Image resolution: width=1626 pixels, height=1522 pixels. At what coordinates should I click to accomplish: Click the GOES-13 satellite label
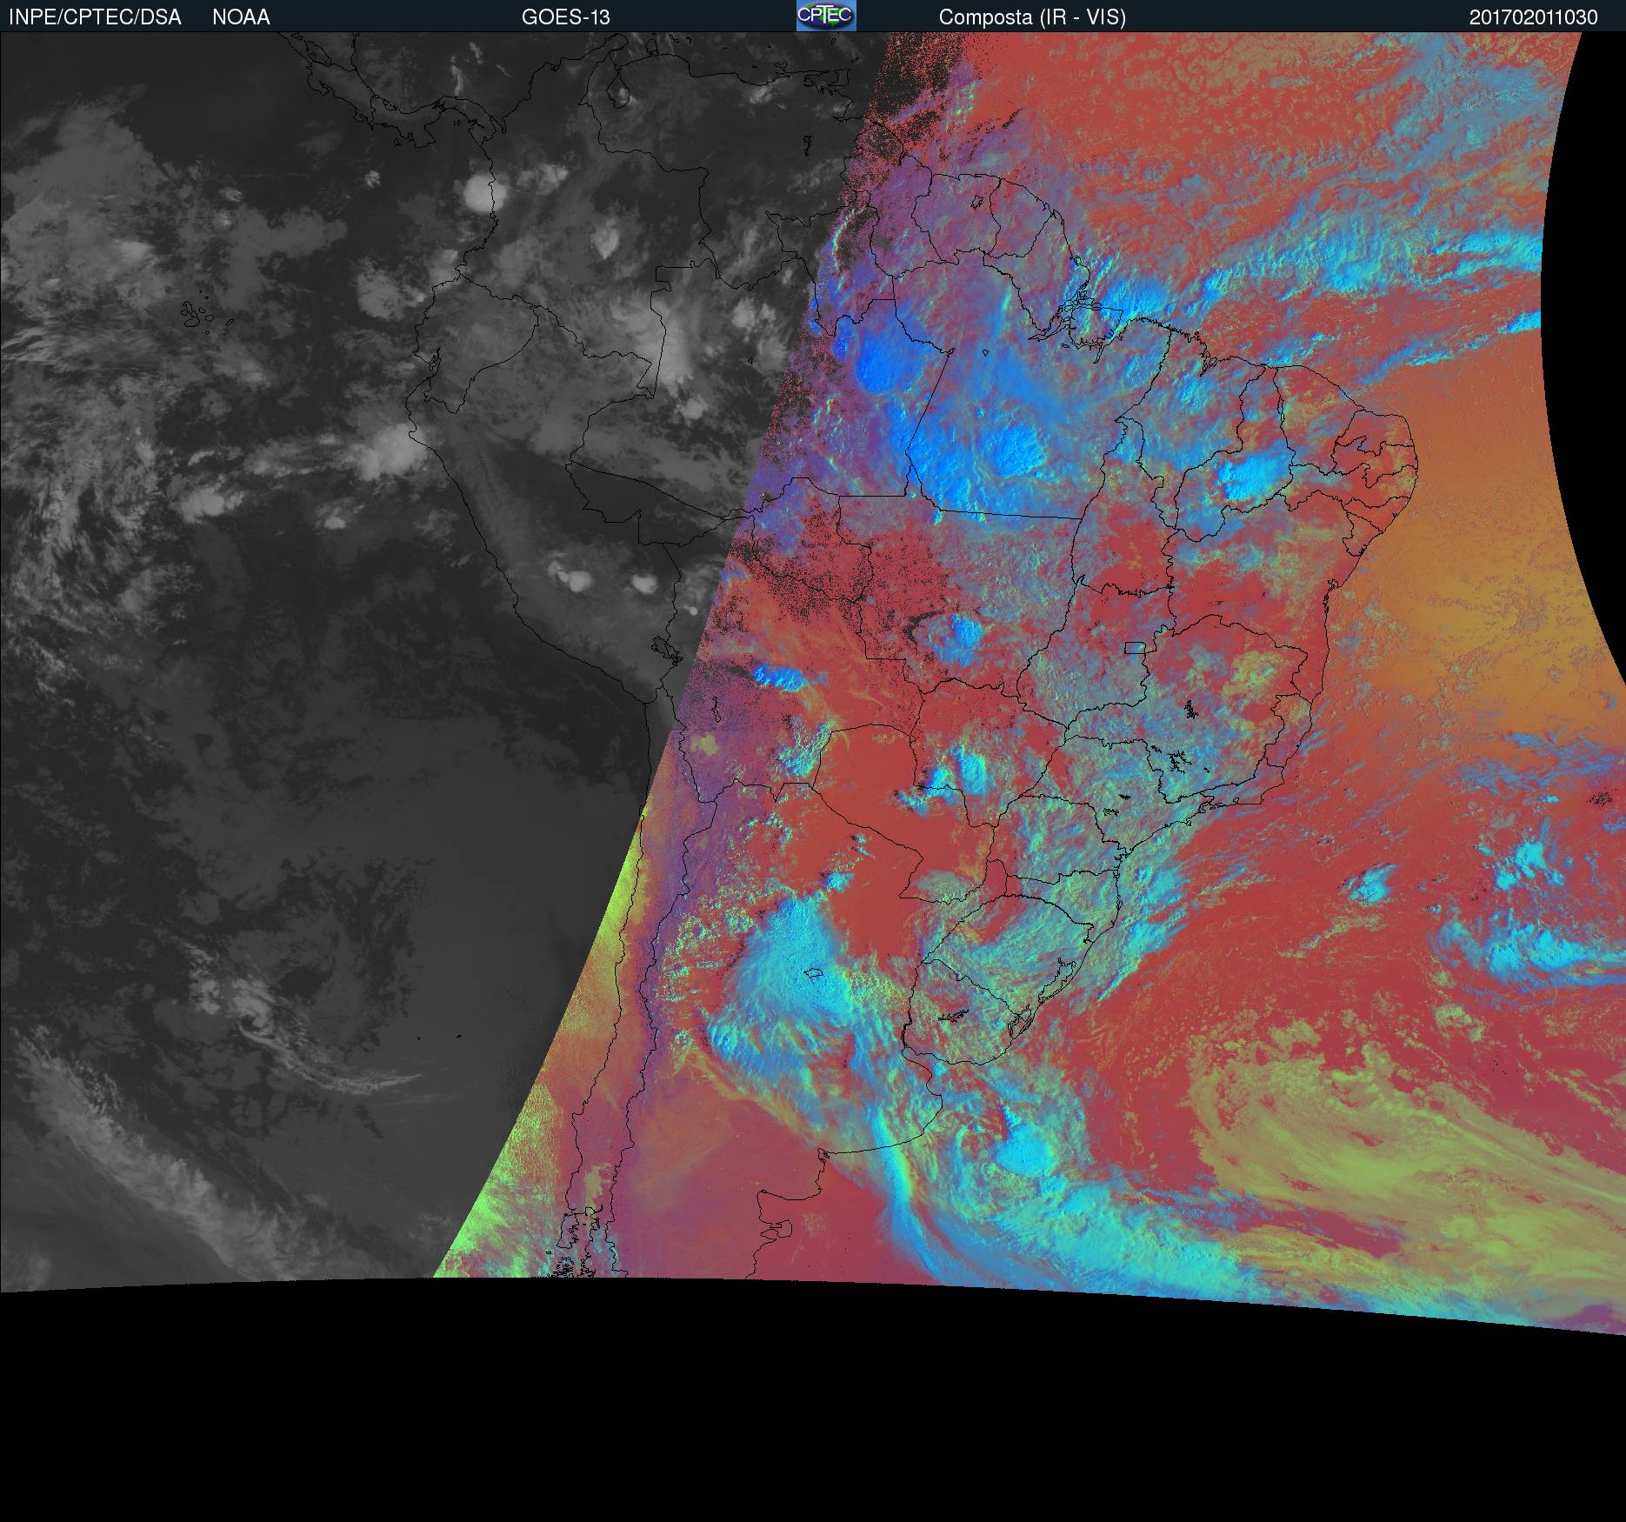[565, 17]
